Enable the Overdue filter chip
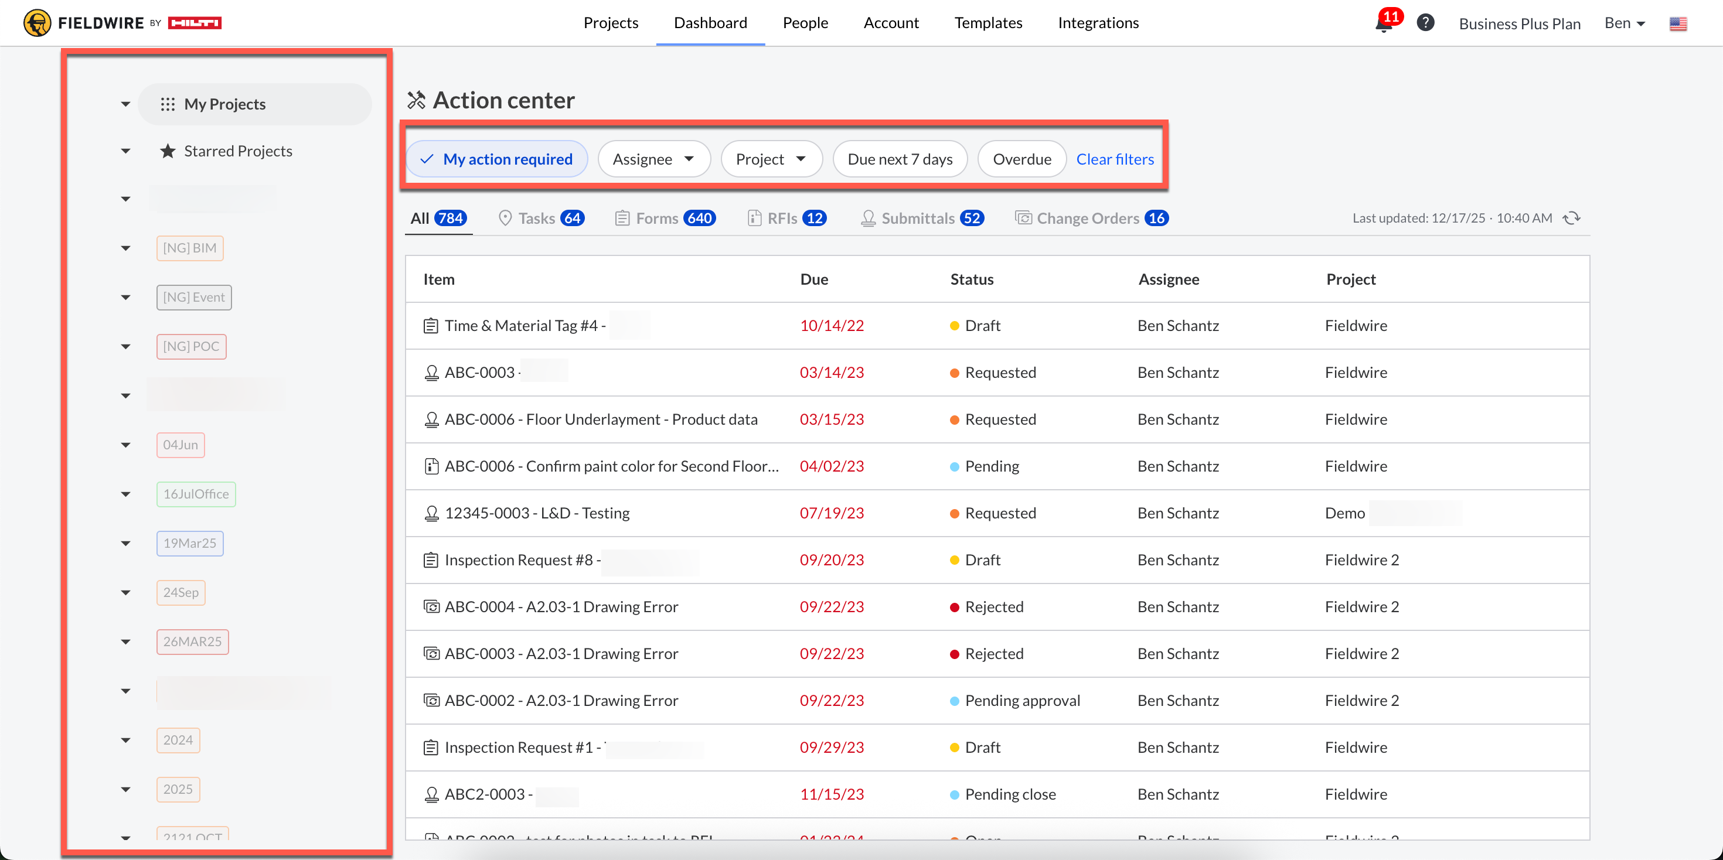The width and height of the screenshot is (1723, 860). [x=1021, y=159]
